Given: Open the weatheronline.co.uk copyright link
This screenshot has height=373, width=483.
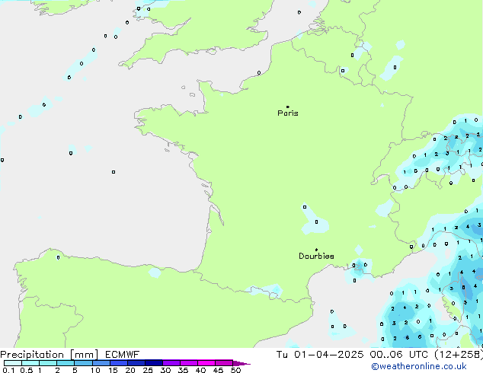Looking at the screenshot, I should pos(419,366).
